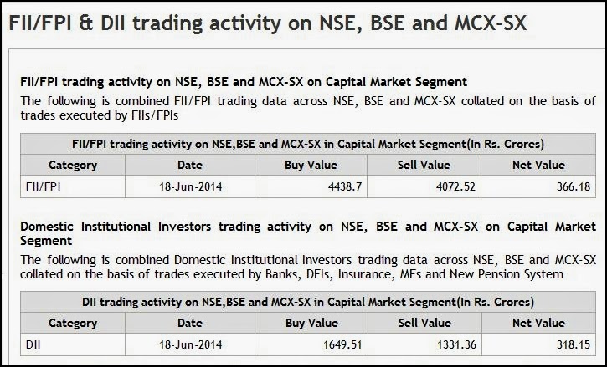The width and height of the screenshot is (607, 367).
Task: Select the DII table title row
Action: click(307, 301)
